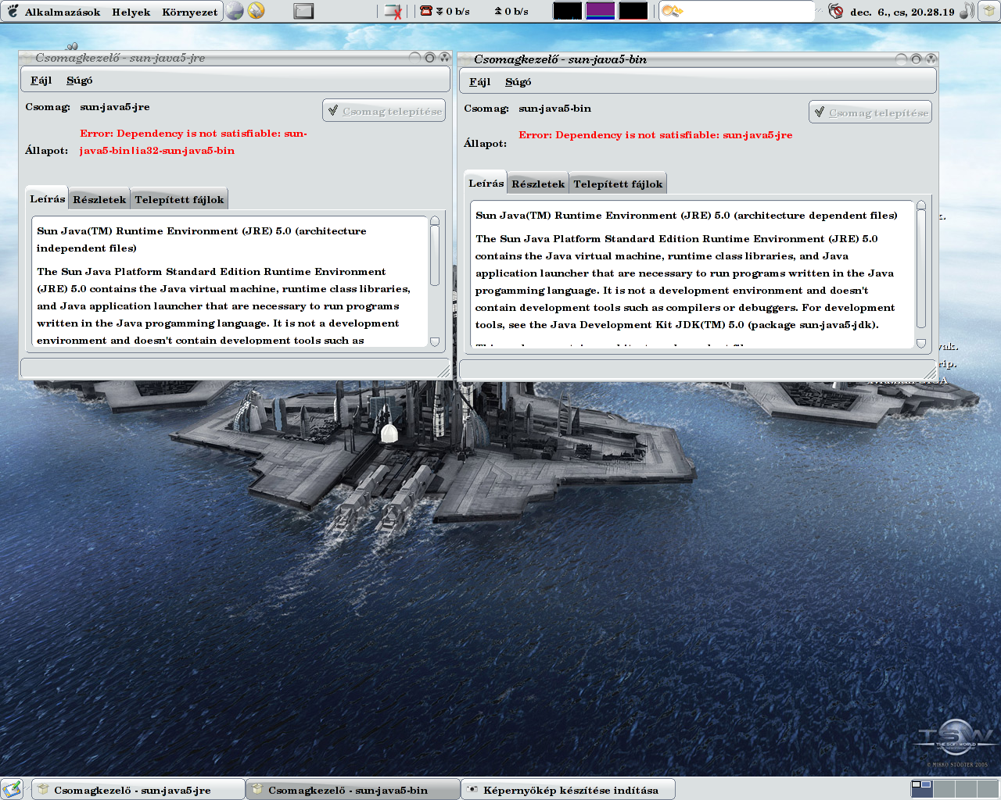
Task: Click package icon on sun-java5-bin taskbar button
Action: click(257, 789)
